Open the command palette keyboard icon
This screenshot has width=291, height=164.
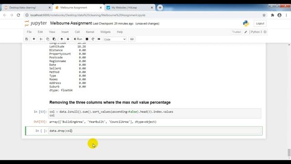click(132, 39)
